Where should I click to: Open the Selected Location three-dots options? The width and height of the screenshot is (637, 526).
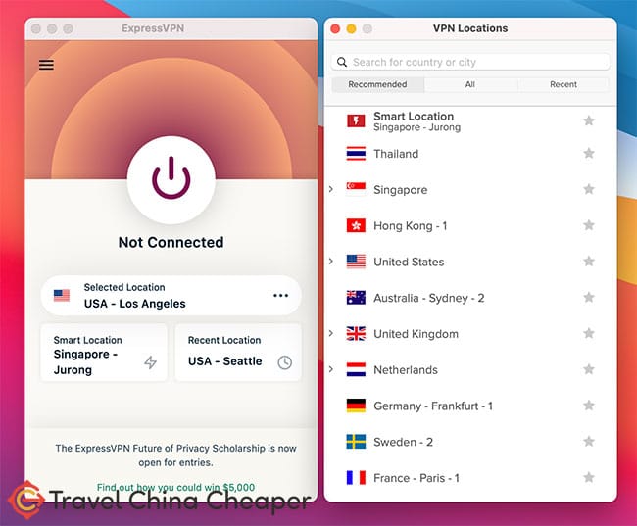point(280,295)
